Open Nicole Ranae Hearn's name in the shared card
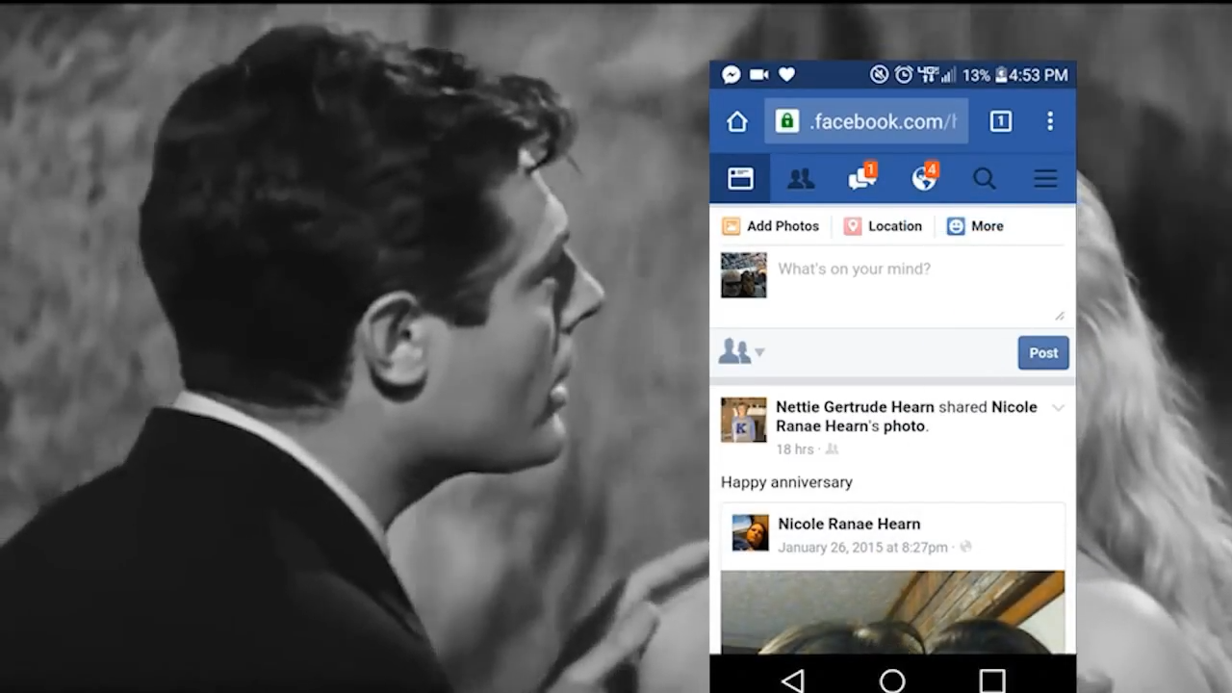The width and height of the screenshot is (1232, 693). 849,524
